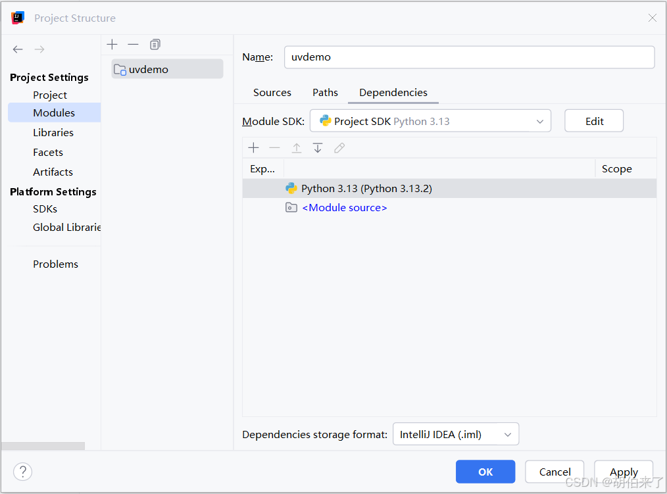667x494 pixels.
Task: Select the uvdemo module in the list
Action: tap(167, 69)
